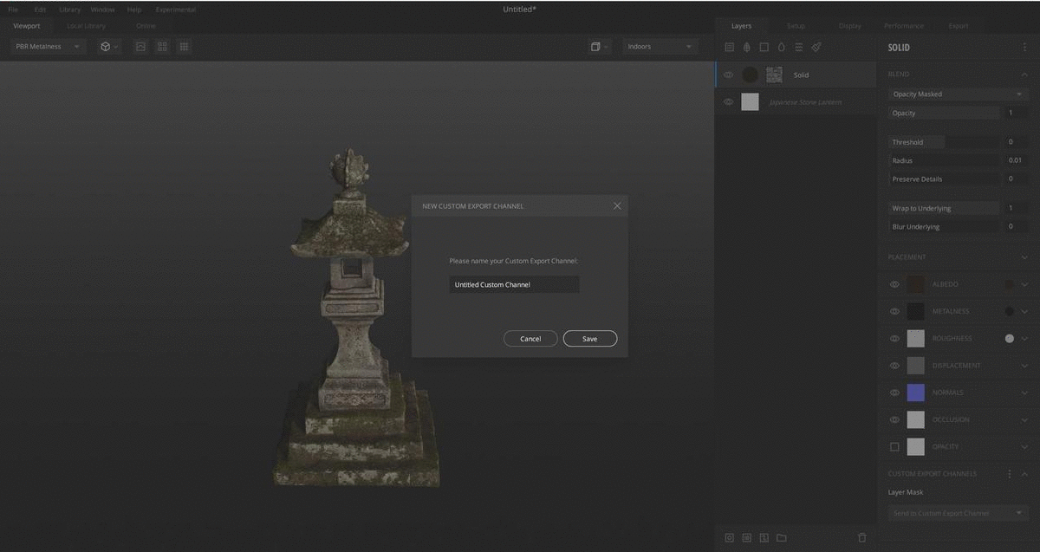Image resolution: width=1040 pixels, height=552 pixels.
Task: Open the Indoors environment dropdown
Action: click(660, 47)
